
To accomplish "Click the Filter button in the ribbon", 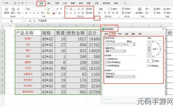I will point(167,13).
